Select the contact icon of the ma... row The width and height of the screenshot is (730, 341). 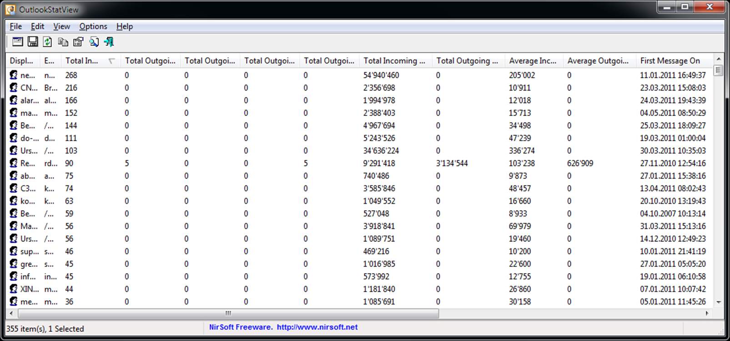coord(14,113)
